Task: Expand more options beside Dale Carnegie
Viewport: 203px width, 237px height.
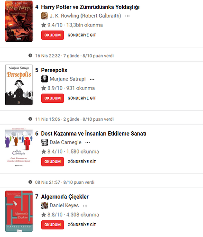Action: tap(88, 143)
